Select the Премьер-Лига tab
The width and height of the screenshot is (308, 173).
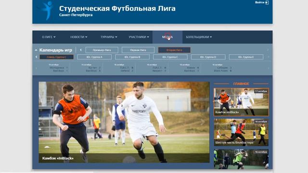(102, 50)
